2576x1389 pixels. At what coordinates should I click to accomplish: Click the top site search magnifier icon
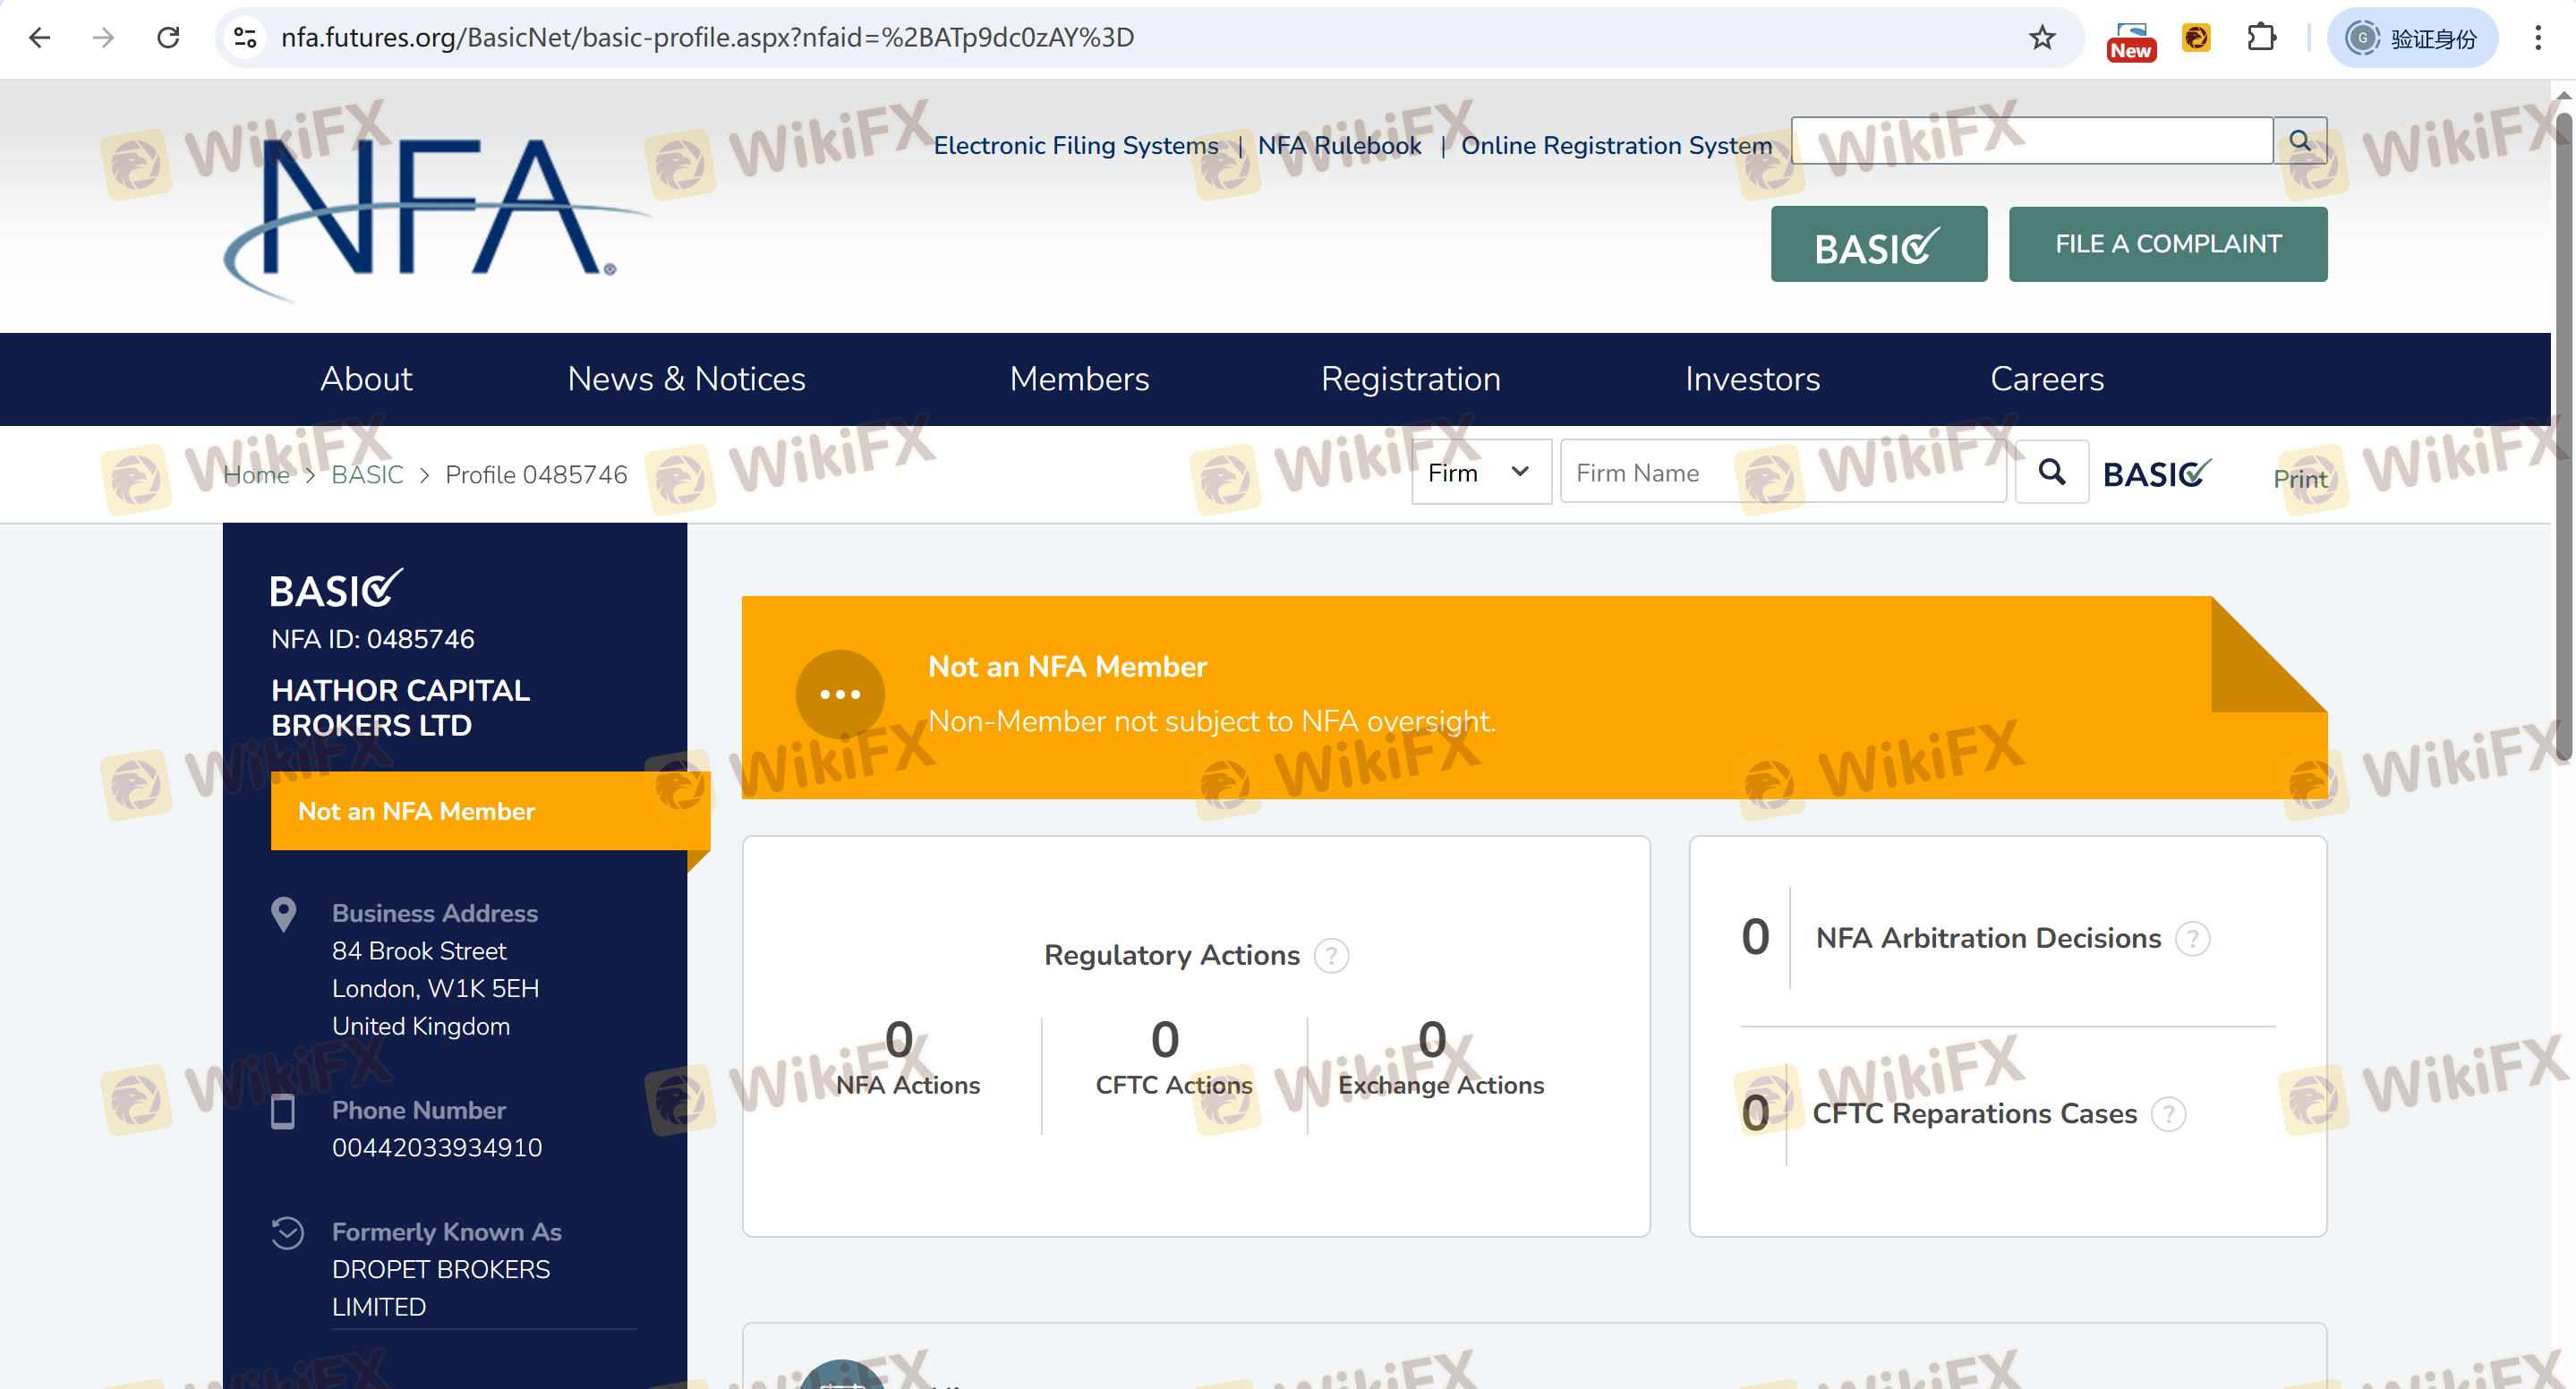coord(2299,141)
